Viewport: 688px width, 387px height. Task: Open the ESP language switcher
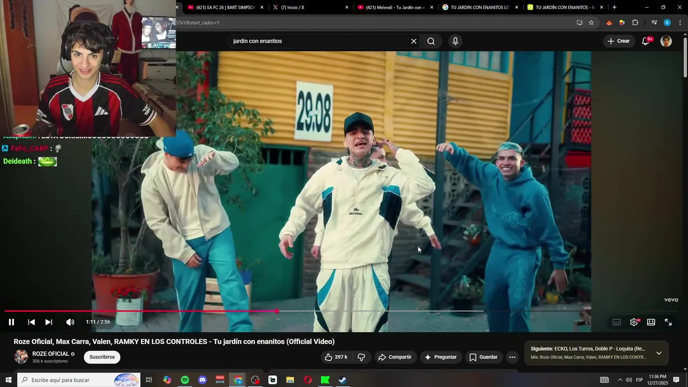[640, 380]
